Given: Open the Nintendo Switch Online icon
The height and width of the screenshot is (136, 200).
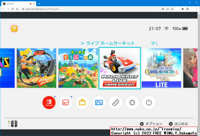Looking at the screenshot, I should click(x=49, y=103).
